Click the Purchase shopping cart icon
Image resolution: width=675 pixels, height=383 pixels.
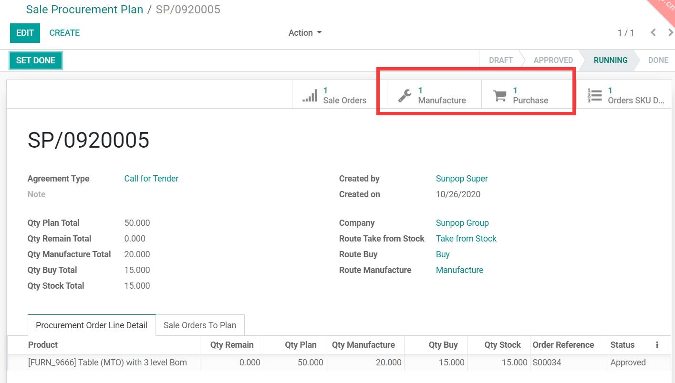coord(499,96)
